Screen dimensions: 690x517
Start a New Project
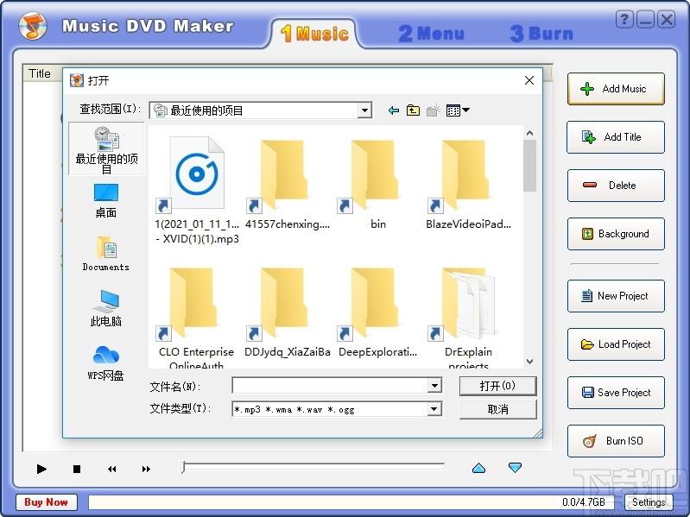click(x=616, y=296)
